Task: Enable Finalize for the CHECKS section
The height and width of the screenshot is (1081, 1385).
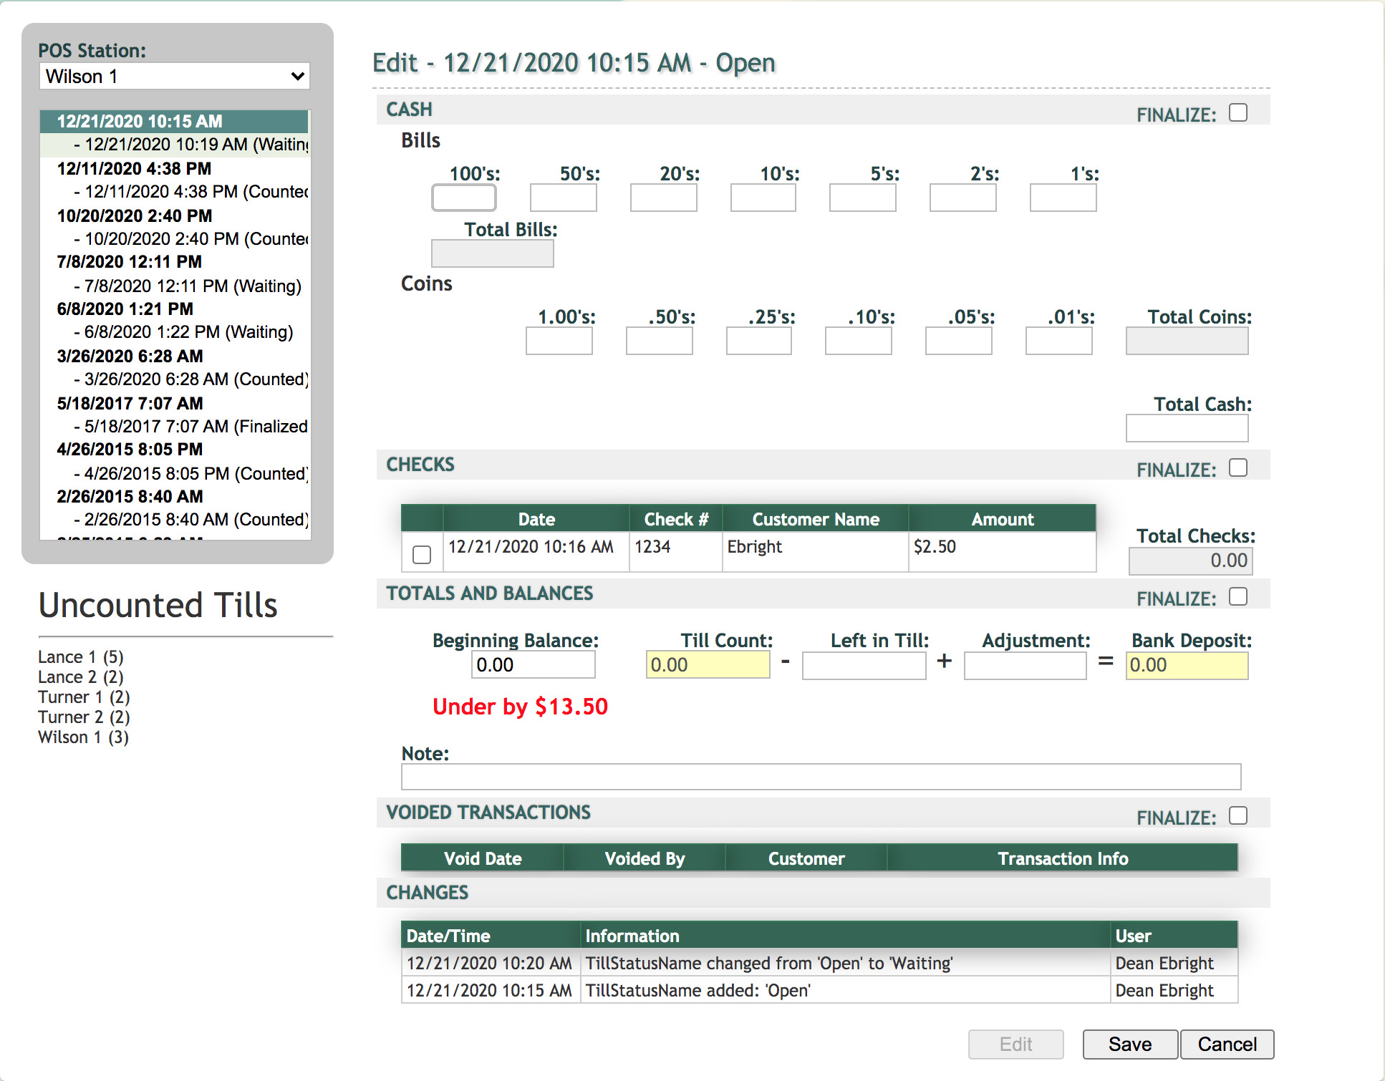Action: (x=1237, y=468)
